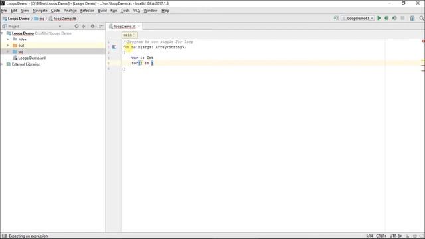Click the main() editor breadcrumb
This screenshot has width=425, height=239.
pyautogui.click(x=129, y=35)
